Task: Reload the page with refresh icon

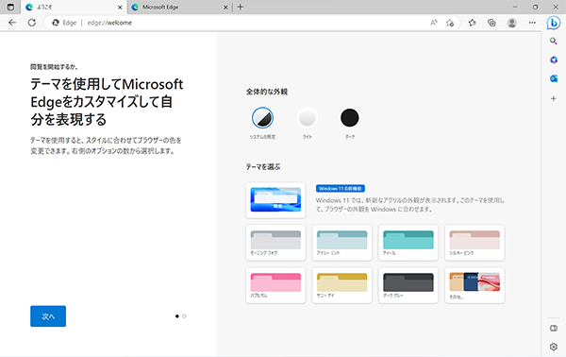Action: pos(32,23)
